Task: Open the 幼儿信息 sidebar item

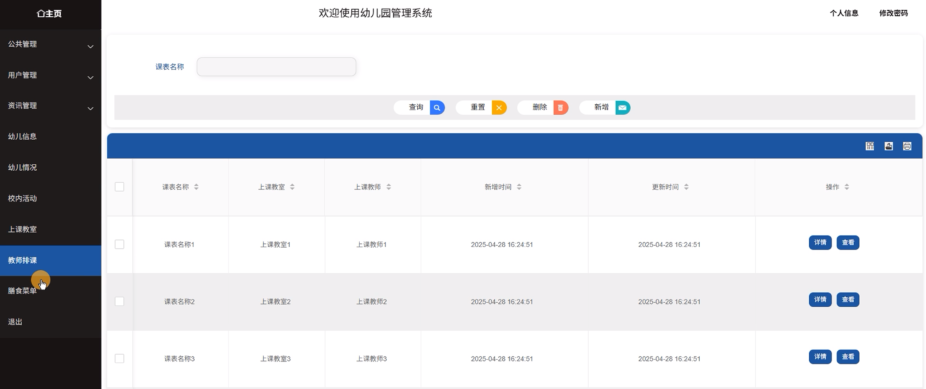Action: 22,137
